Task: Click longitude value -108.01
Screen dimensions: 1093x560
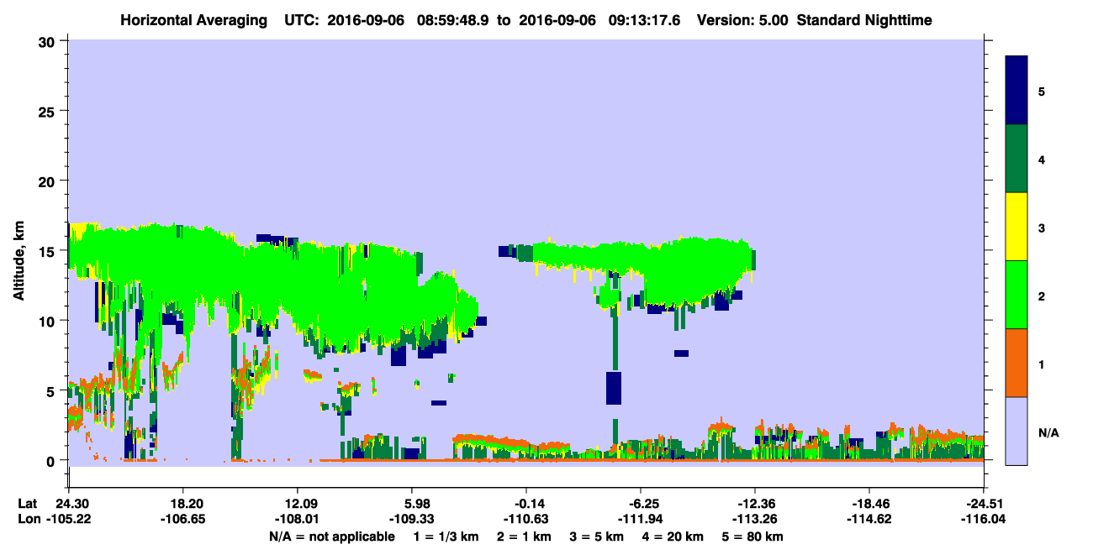Action: click(298, 520)
